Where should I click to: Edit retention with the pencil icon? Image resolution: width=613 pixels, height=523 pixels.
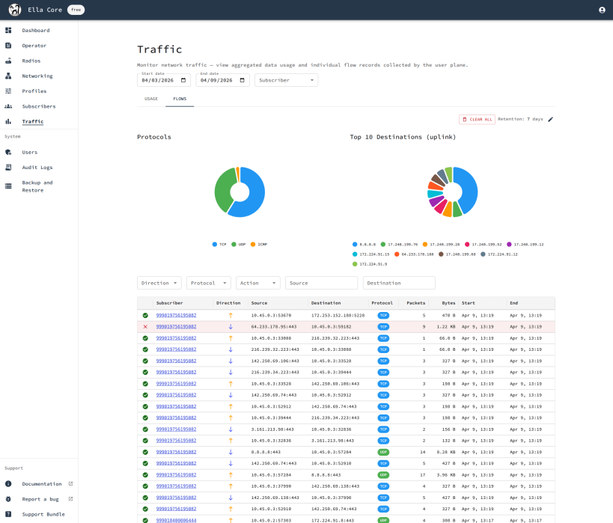[x=550, y=119]
